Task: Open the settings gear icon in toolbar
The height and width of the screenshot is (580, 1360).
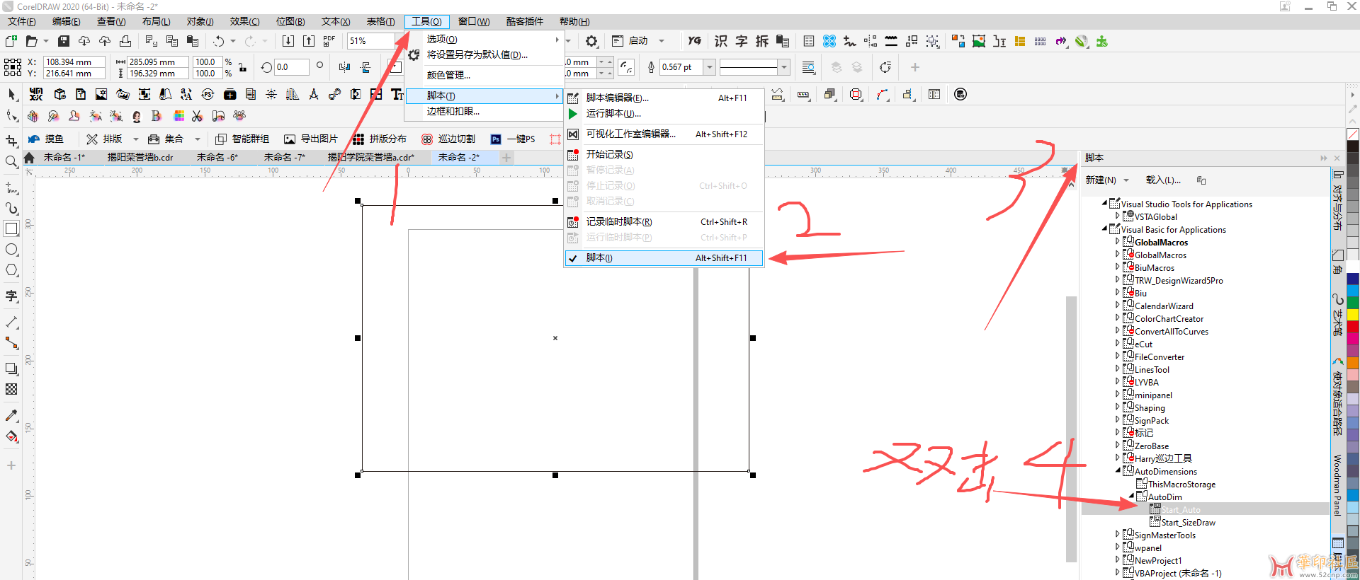Action: 591,41
